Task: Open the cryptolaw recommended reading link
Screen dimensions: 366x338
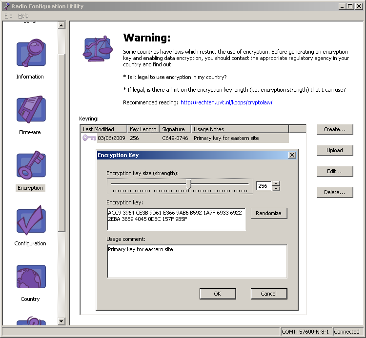Action: click(x=226, y=102)
